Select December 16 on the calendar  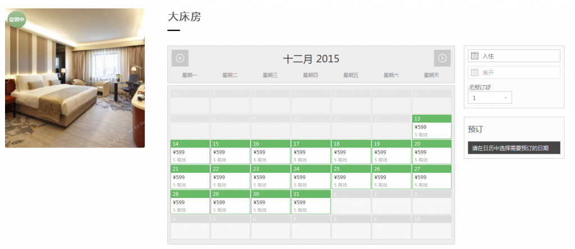point(271,152)
